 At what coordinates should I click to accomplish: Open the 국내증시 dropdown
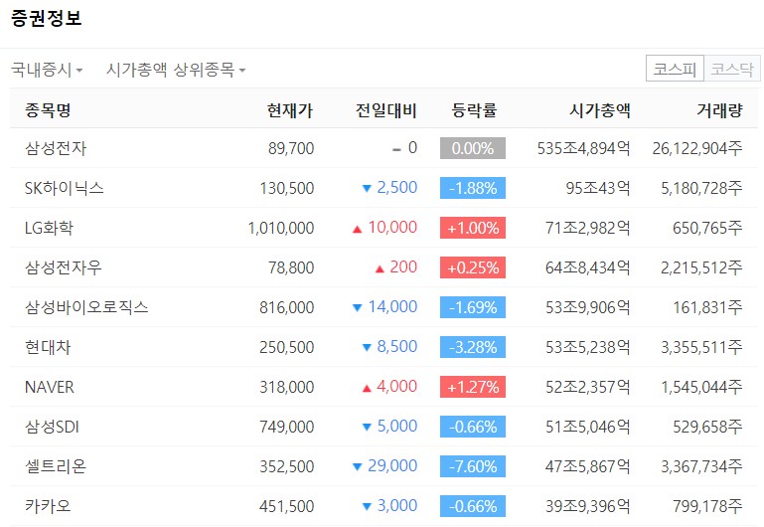coord(47,70)
